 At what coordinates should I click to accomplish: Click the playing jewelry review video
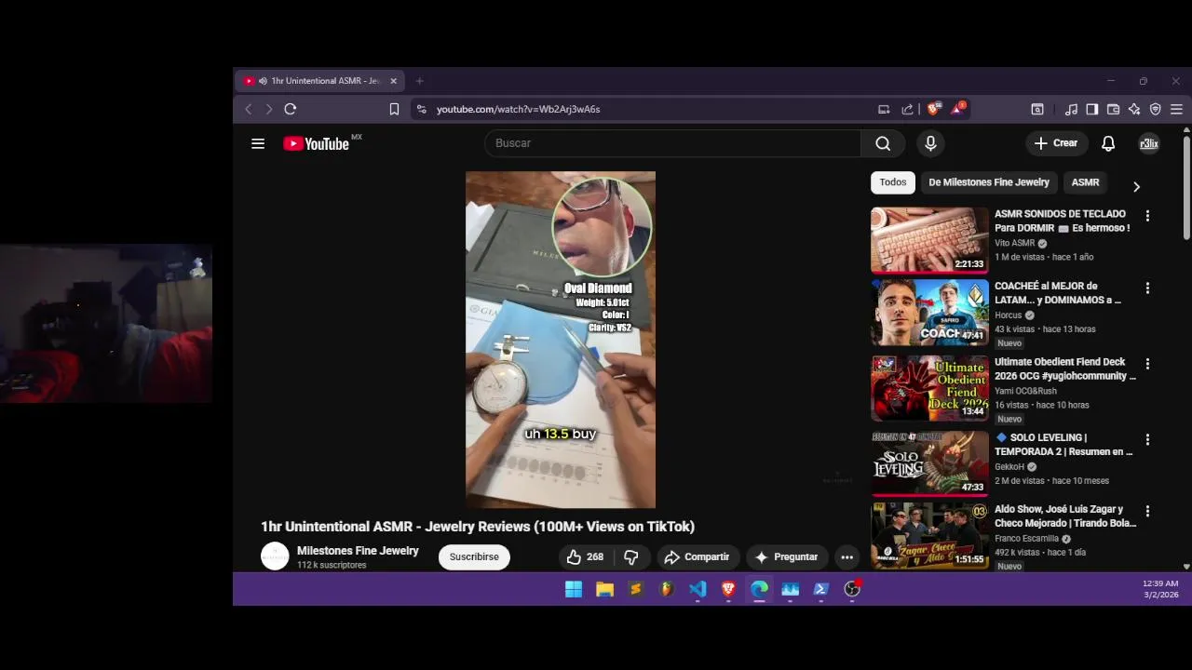pyautogui.click(x=561, y=340)
